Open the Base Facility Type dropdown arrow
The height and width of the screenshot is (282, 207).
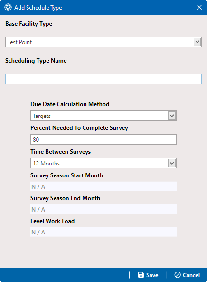tap(197, 42)
